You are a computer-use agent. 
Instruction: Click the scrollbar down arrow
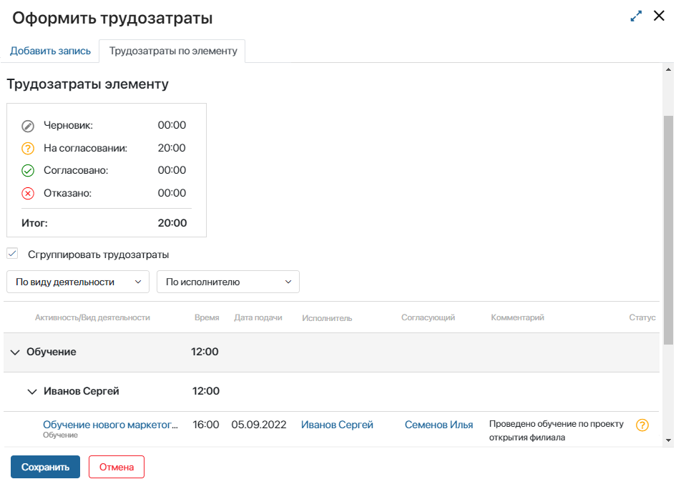[x=669, y=440]
